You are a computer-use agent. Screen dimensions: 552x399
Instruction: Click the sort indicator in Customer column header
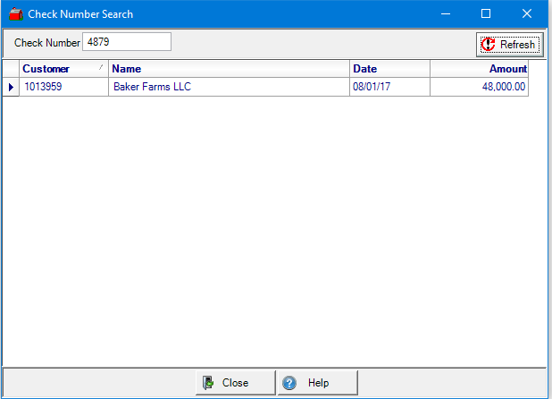100,67
